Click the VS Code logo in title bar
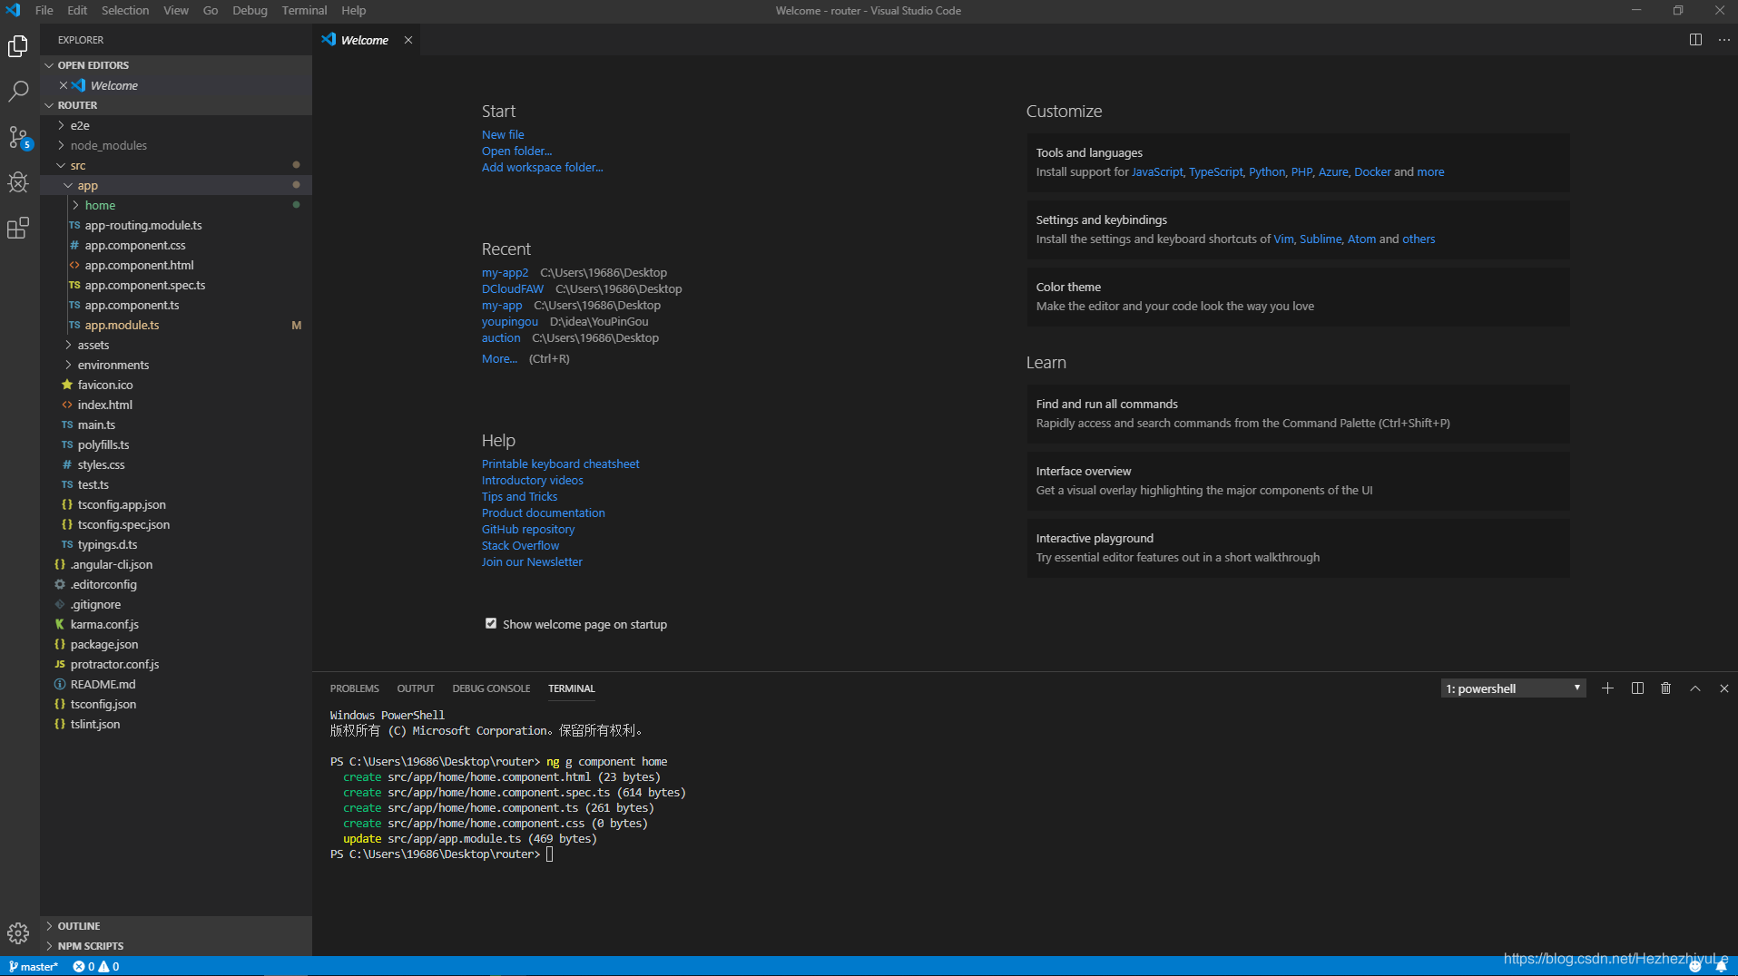The height and width of the screenshot is (976, 1738). [13, 10]
